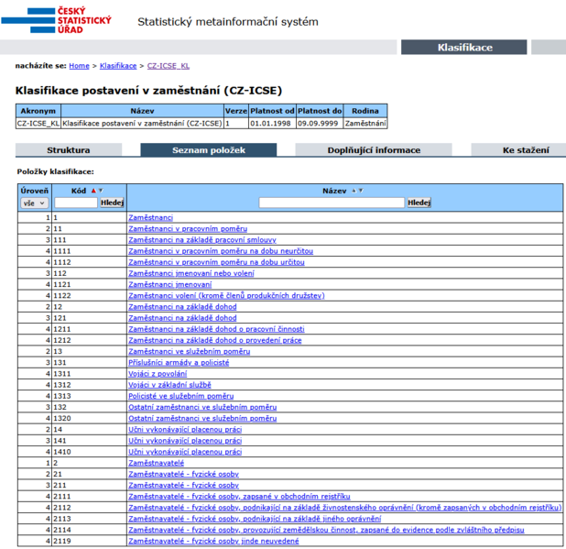Click the Český statistický úřad logo
566x549 pixels.
[56, 20]
